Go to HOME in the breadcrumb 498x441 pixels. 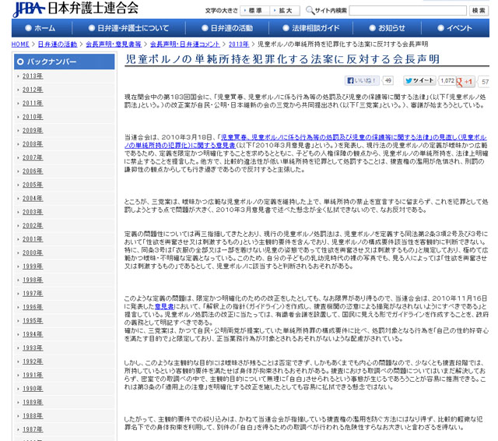pyautogui.click(x=20, y=44)
